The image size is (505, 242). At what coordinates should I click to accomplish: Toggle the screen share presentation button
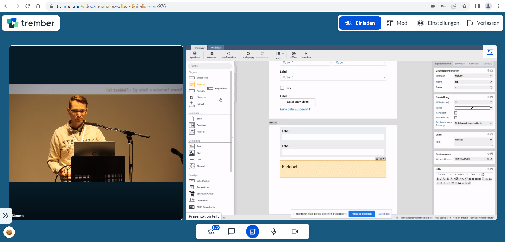[x=253, y=231]
